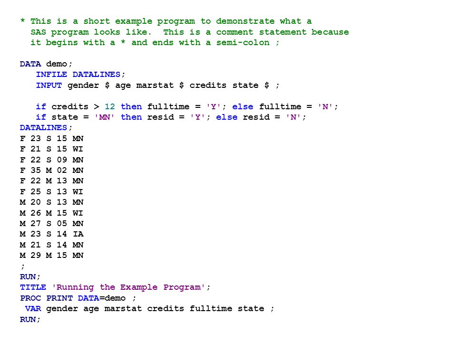Click the 'Running the Example Program' title string
The height and width of the screenshot is (342, 457).
[x=129, y=287]
